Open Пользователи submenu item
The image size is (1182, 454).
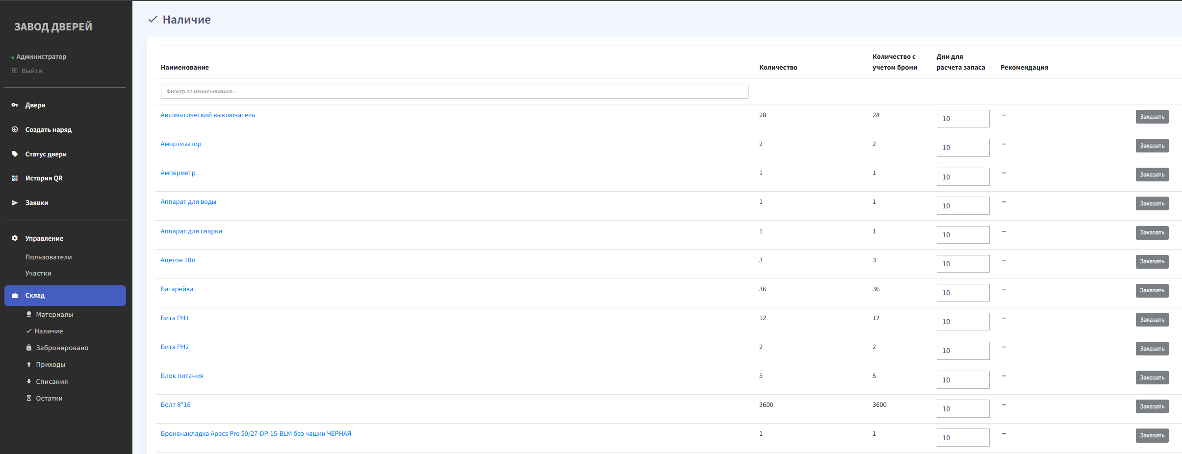49,257
